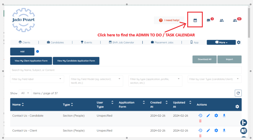253x140 pixels.
Task: Open the Shift Job Calendar tab
Action: tap(121, 43)
